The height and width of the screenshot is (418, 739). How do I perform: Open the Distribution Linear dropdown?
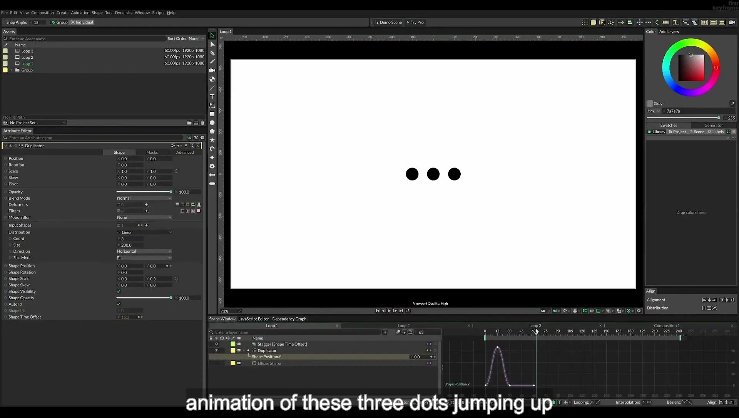144,232
